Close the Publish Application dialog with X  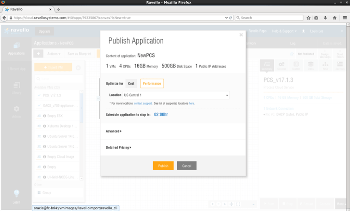tap(241, 35)
